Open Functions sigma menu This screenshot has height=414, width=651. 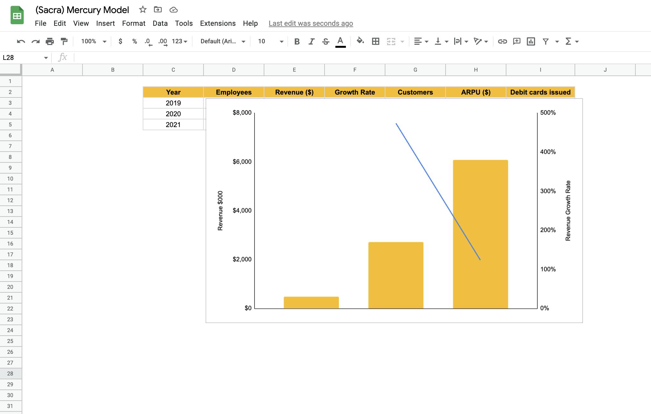click(x=572, y=41)
